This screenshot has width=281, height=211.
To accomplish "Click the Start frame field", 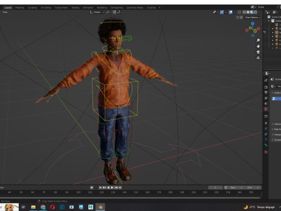I will (236, 188).
